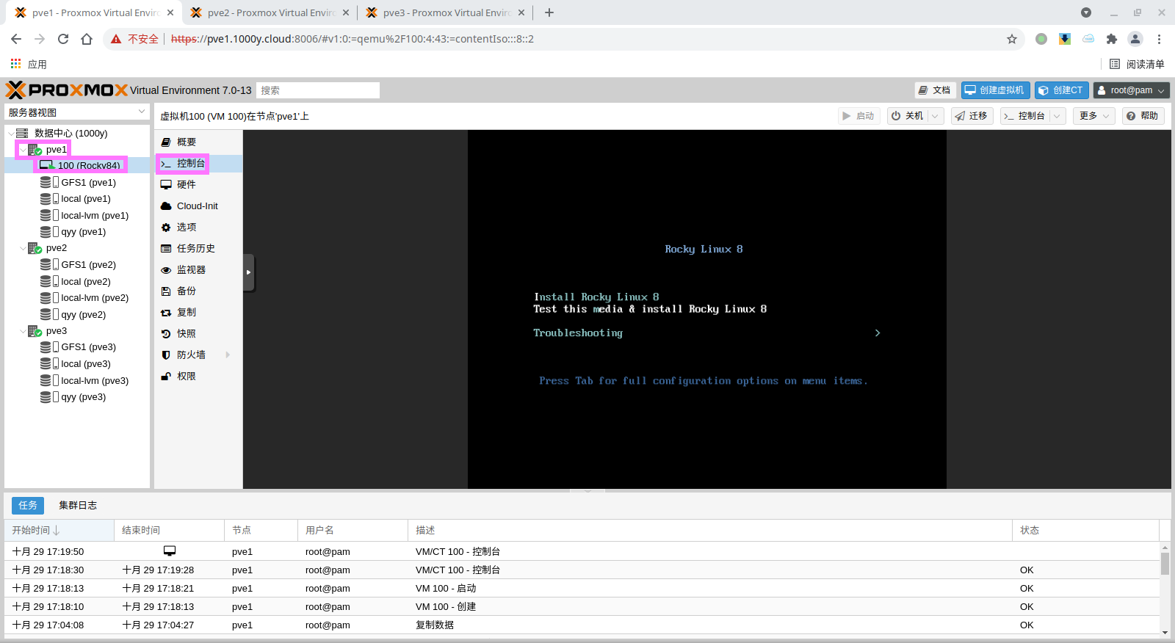
Task: Select the Permissions (权限) unlock icon
Action: pyautogui.click(x=166, y=377)
